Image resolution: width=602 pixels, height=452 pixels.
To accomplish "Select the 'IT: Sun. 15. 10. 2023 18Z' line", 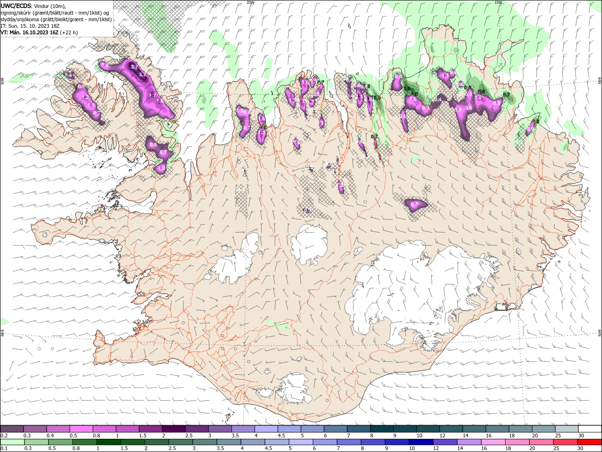I will pos(30,26).
